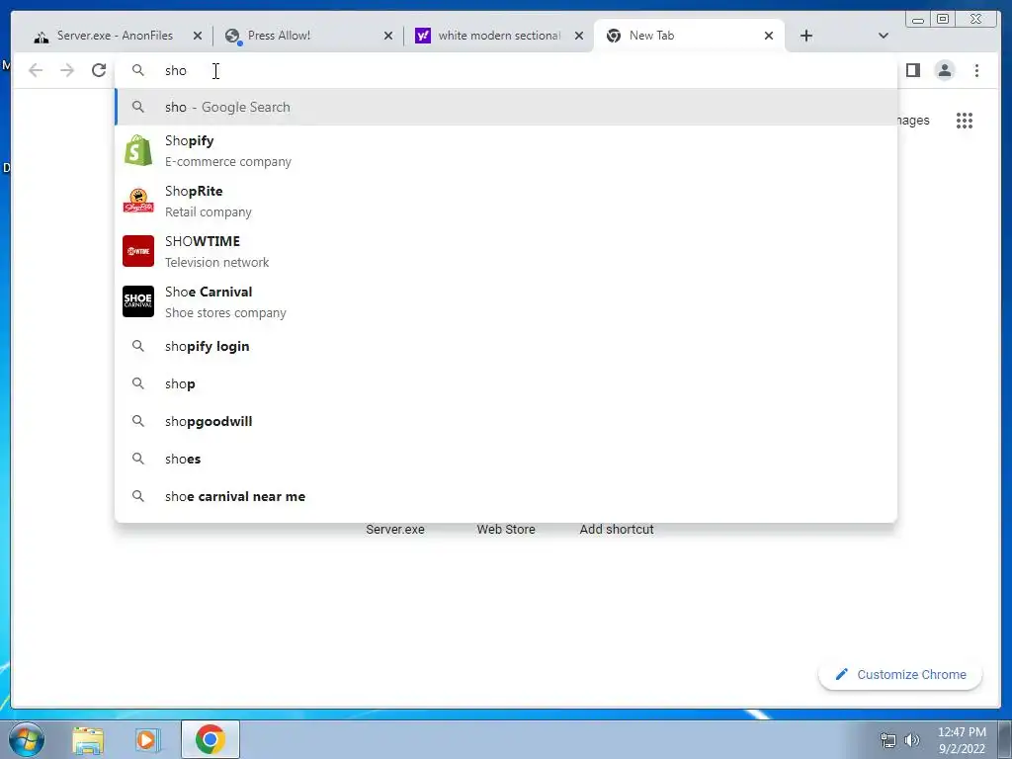Close the New Tab tab
Image resolution: width=1012 pixels, height=759 pixels.
(769, 37)
